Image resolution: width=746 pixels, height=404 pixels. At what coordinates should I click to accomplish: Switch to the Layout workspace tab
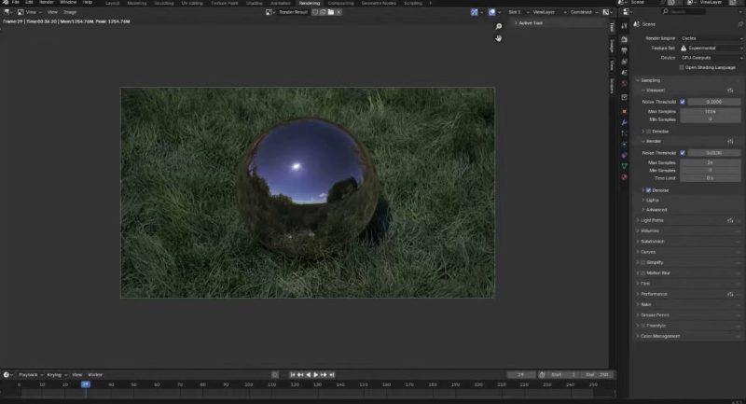pyautogui.click(x=112, y=3)
